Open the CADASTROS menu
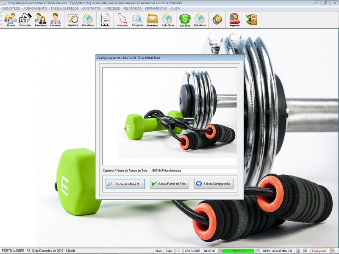 (x=11, y=8)
